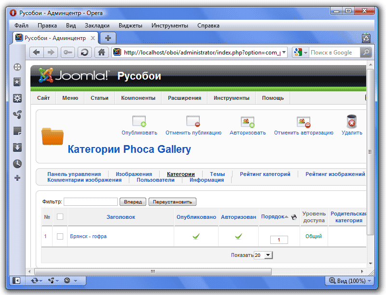Open the Брянск - гофра category link

(88, 237)
